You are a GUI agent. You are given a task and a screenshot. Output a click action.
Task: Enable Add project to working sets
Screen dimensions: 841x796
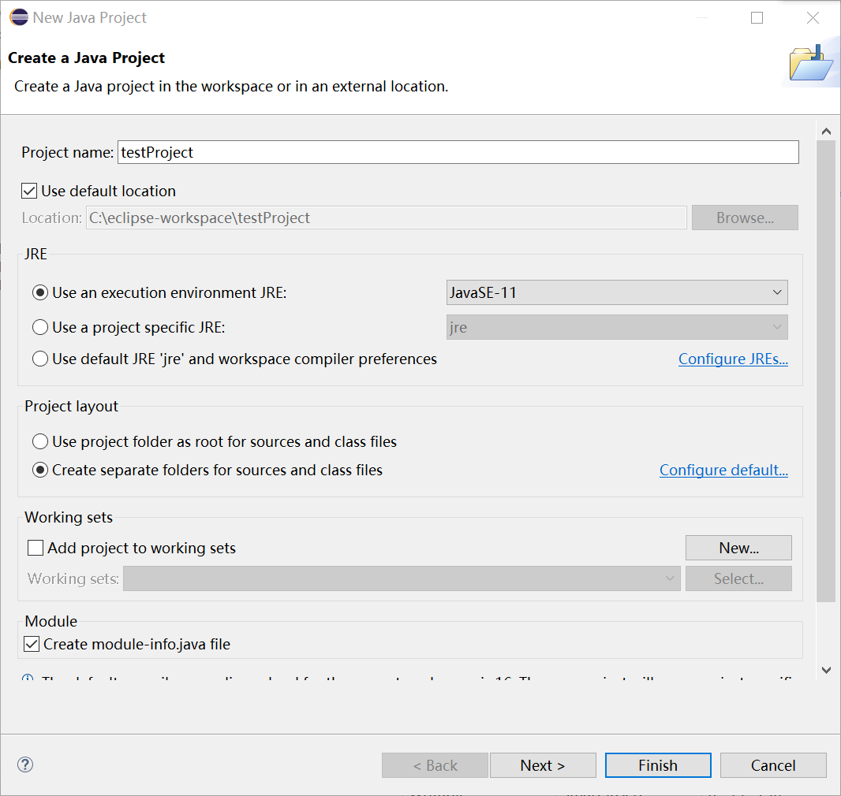click(x=36, y=548)
